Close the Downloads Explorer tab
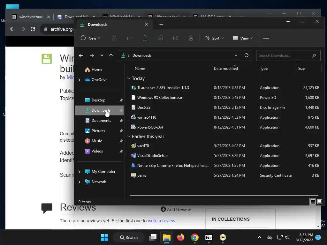This screenshot has width=327, height=245. (x=146, y=24)
